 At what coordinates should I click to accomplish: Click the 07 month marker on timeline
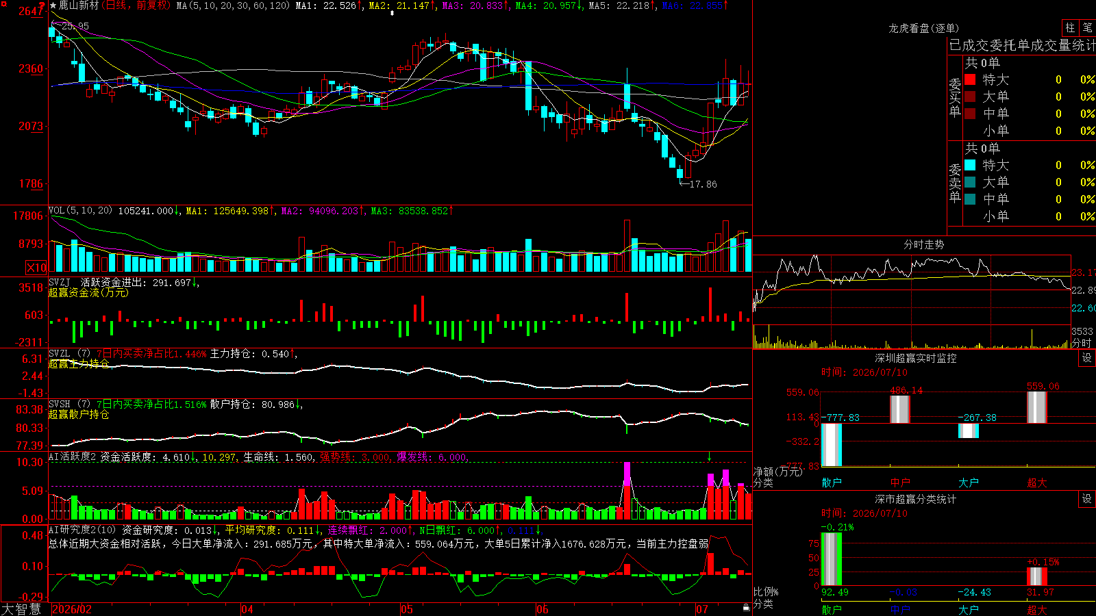coord(702,609)
